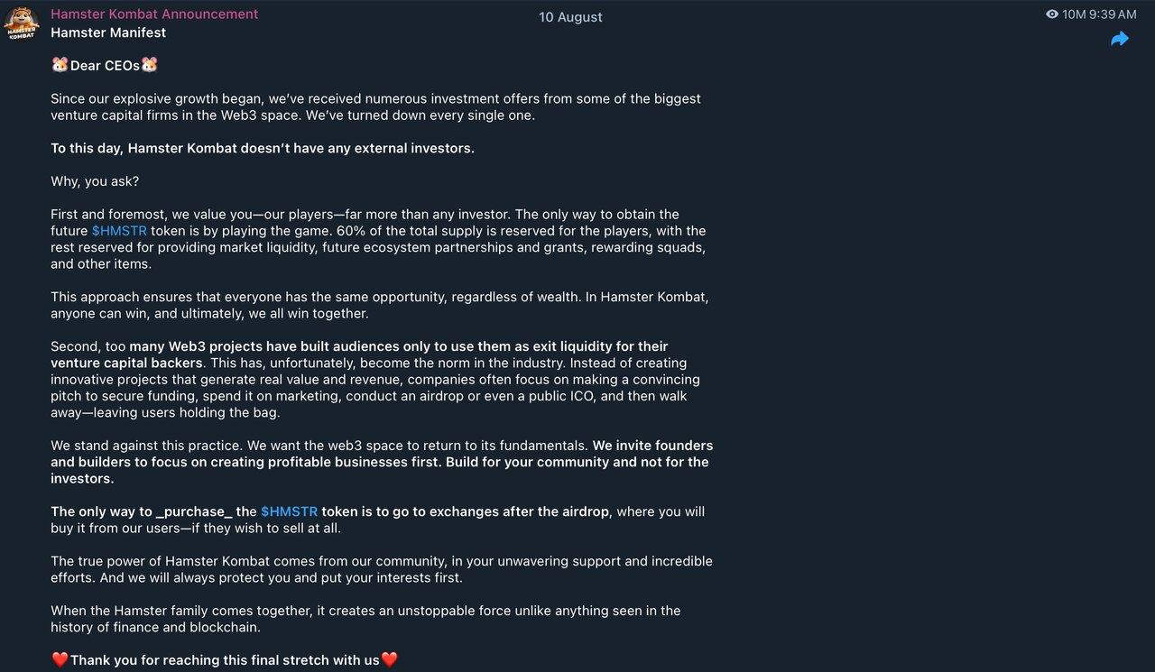Click the "Why, you ask?" line
Viewport: 1155px width, 672px height.
point(95,181)
